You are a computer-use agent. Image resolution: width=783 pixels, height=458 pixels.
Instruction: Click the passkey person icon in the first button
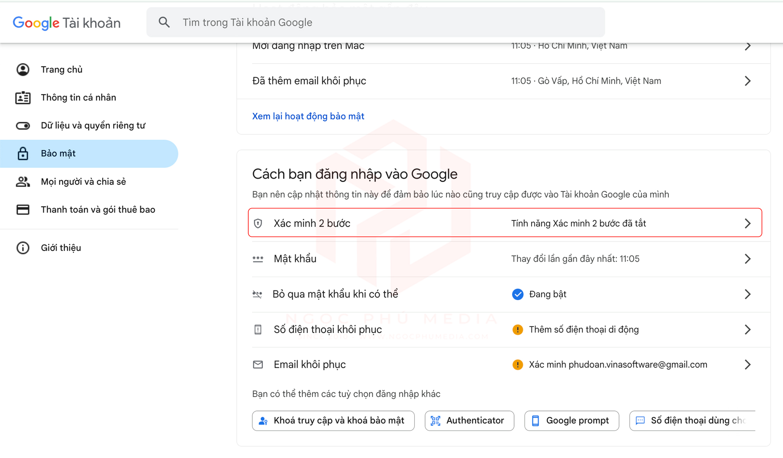(263, 421)
